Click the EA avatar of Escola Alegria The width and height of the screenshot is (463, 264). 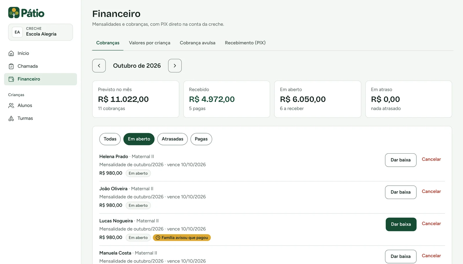pos(17,32)
